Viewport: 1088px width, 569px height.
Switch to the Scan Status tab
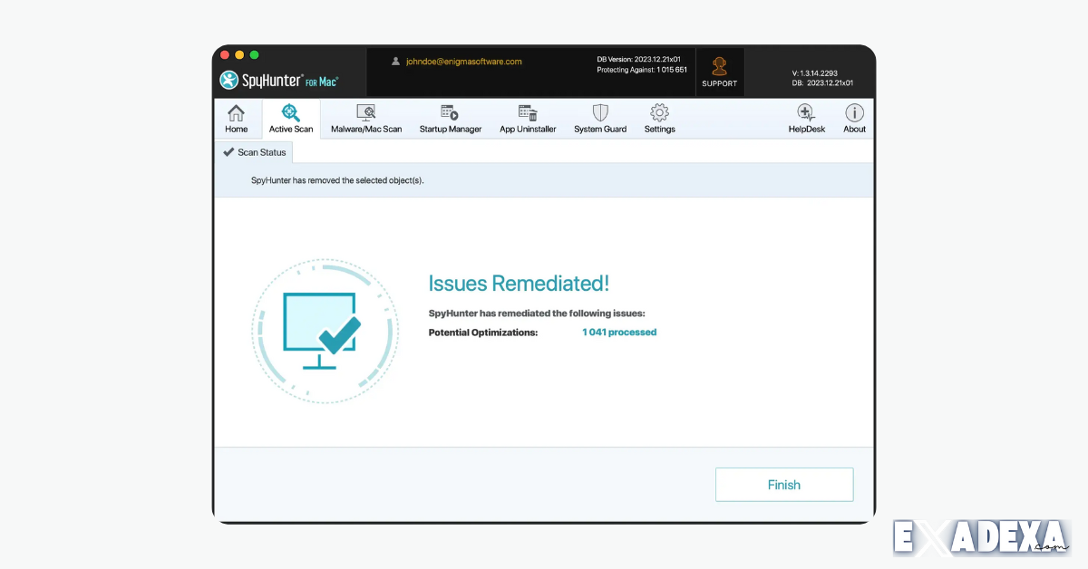tap(255, 152)
